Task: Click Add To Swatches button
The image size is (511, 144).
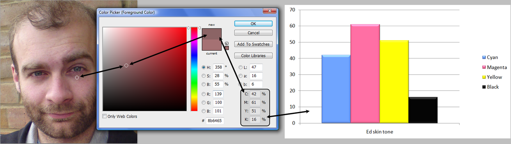Action: 253,44
